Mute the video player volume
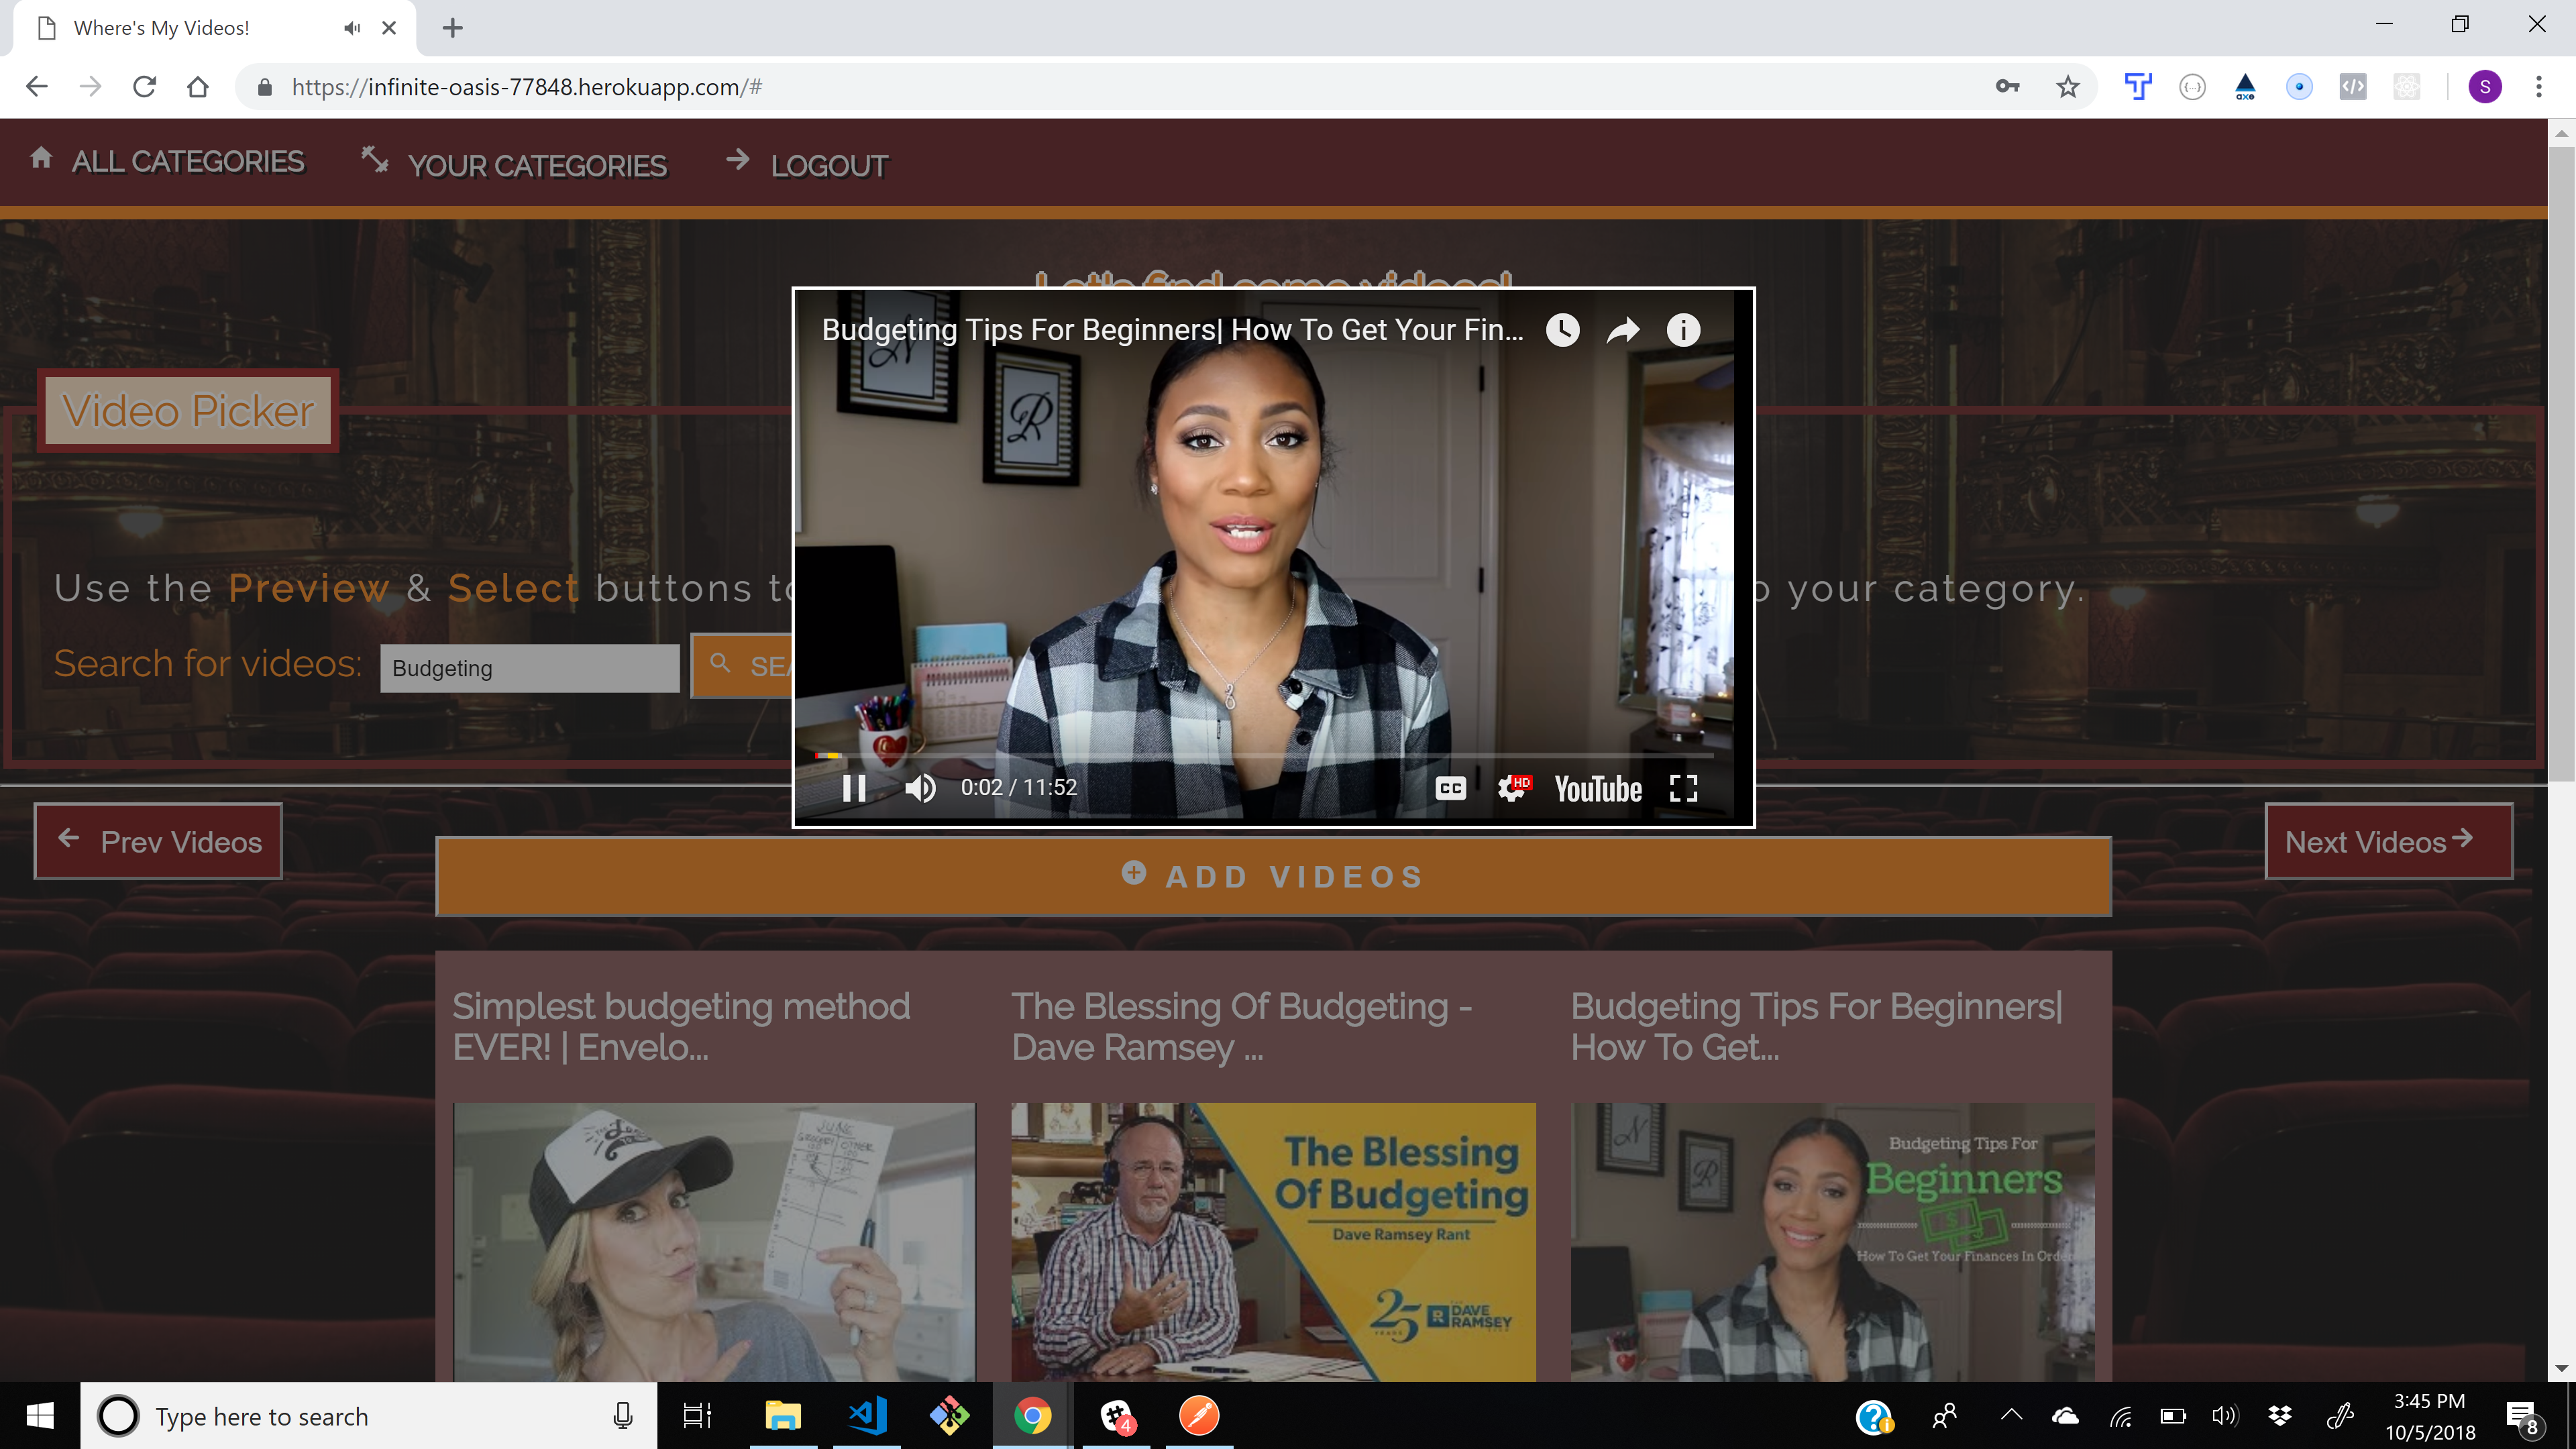This screenshot has width=2576, height=1449. 919,788
